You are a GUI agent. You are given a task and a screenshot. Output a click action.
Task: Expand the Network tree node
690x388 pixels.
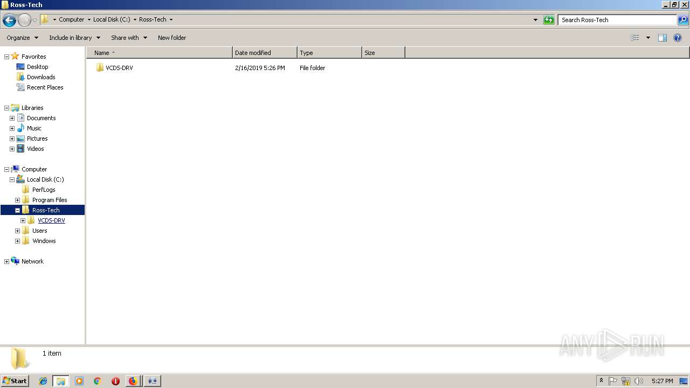(6, 261)
